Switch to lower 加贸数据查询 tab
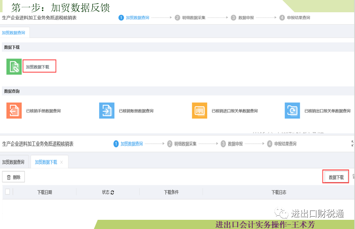The width and height of the screenshot is (355, 229). point(13,162)
